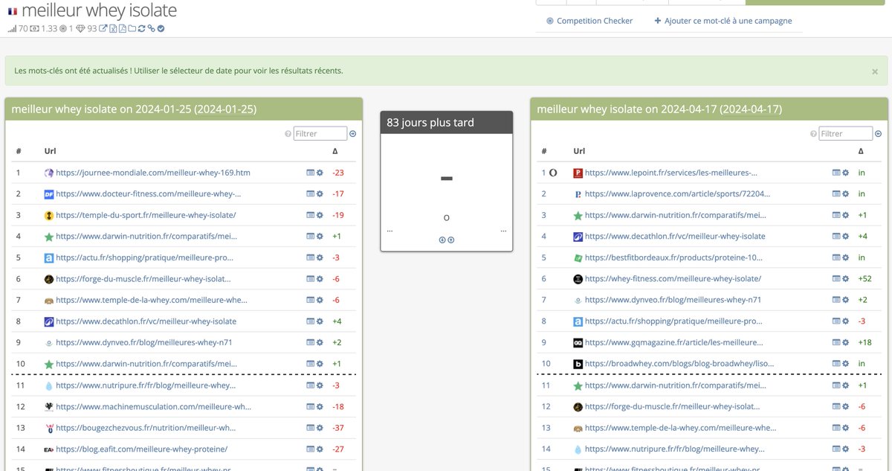Click up arrow in 83 jours card

[450, 240]
